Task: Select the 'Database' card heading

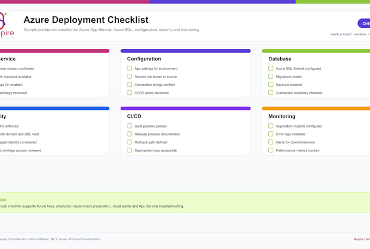Action: click(280, 59)
